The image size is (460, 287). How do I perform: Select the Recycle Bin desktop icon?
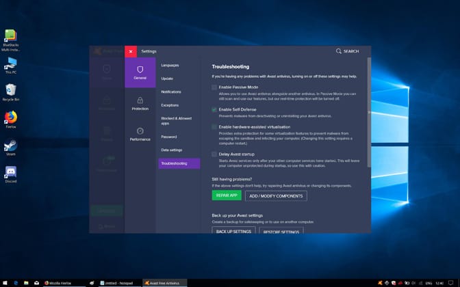pos(11,92)
